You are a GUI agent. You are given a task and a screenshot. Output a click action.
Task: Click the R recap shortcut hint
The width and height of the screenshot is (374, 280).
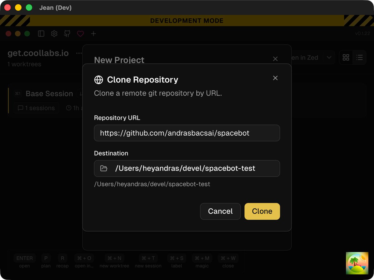(62, 261)
